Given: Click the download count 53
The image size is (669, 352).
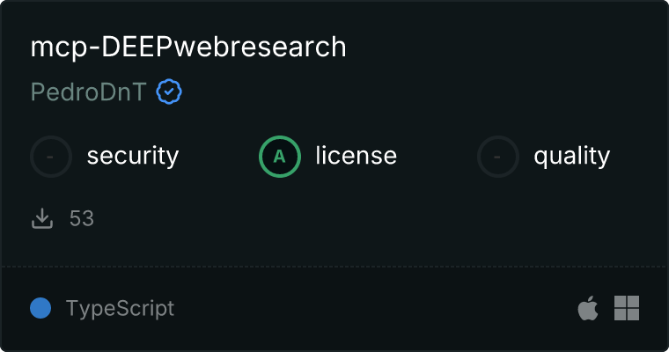Looking at the screenshot, I should point(82,218).
